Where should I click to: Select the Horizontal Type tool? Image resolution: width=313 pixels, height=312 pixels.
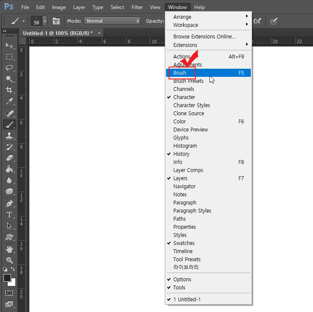tap(9, 215)
